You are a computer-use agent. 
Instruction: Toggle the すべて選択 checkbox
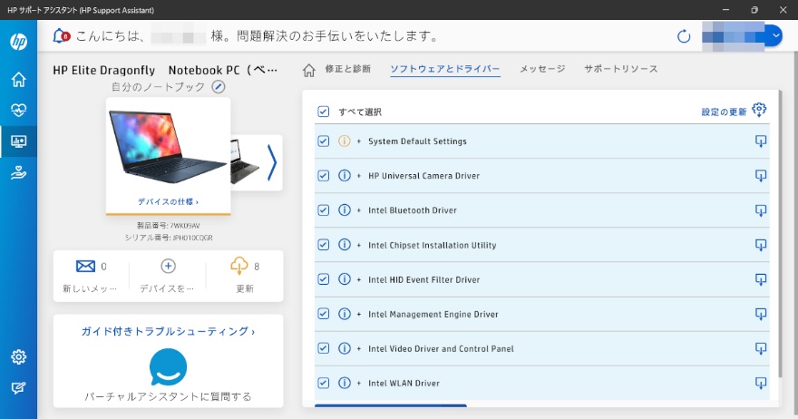(323, 112)
